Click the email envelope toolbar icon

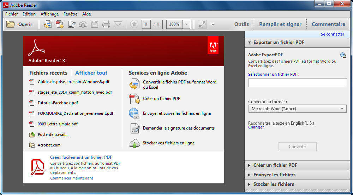pos(118,24)
